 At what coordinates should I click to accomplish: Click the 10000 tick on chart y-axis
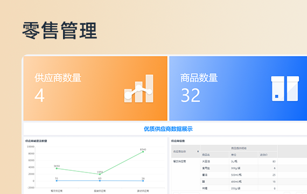31,147
